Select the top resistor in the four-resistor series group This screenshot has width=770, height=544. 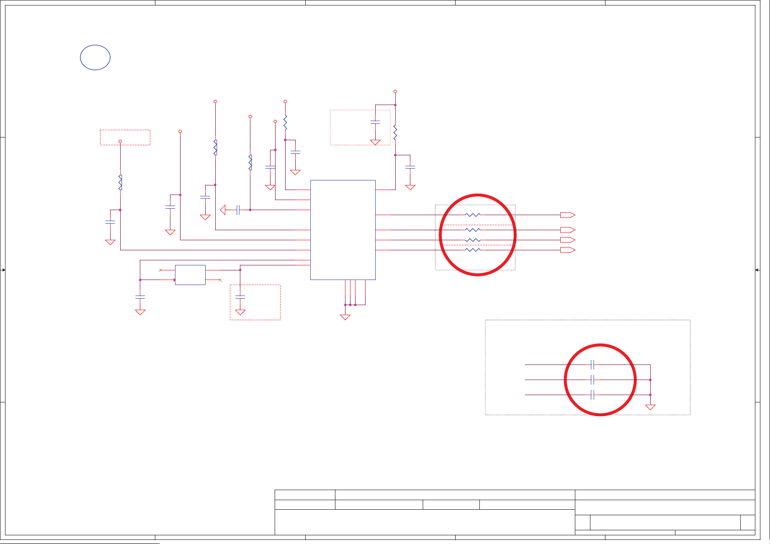473,215
